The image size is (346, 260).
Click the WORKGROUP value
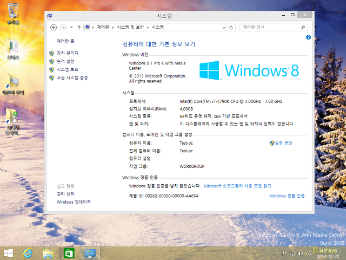(x=192, y=166)
